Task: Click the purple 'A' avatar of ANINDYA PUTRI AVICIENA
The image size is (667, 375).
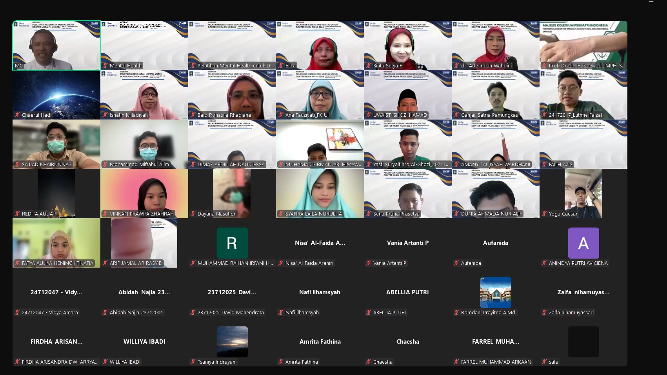Action: (583, 243)
